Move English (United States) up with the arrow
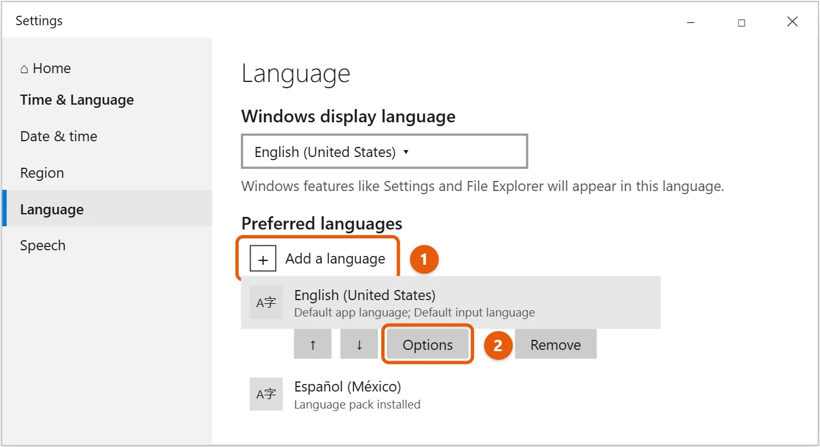 pyautogui.click(x=312, y=345)
